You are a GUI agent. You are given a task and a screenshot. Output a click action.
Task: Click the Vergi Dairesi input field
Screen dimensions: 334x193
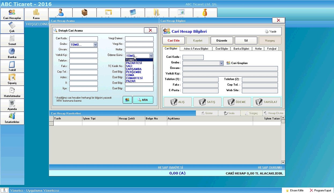pos(139,39)
